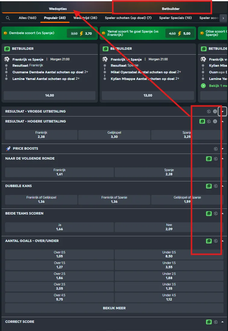The image size is (228, 331).
Task: Select Speler schoten (op doel) (7) tab
Action: coord(128,18)
